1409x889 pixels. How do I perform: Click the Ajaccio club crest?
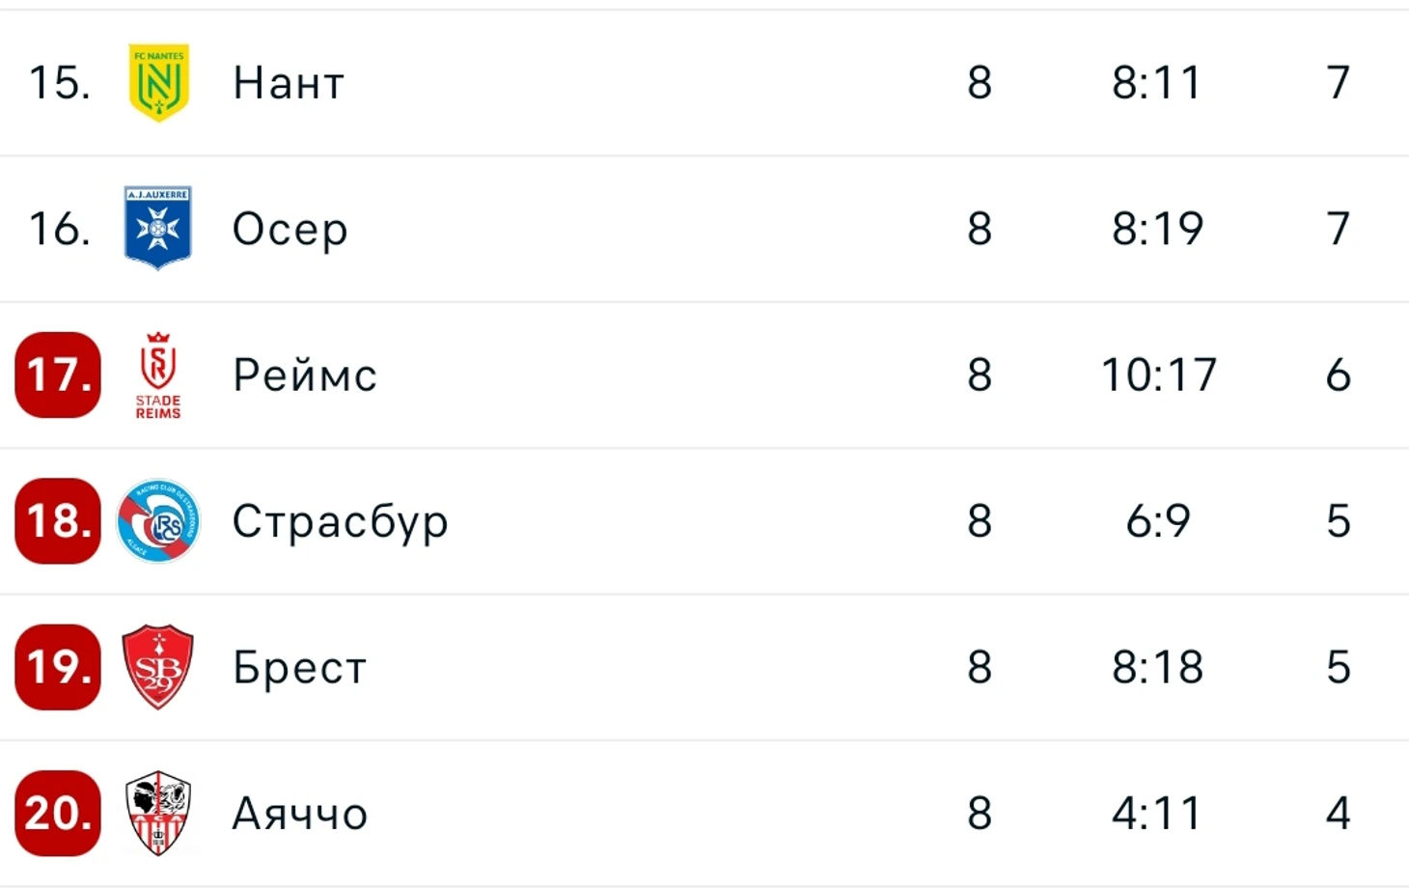click(158, 814)
